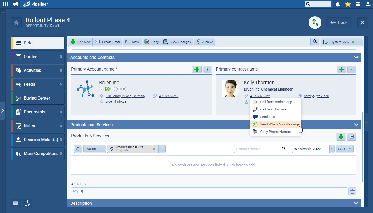The width and height of the screenshot is (373, 213).
Task: Add new primary contact with plus icon
Action: 342,69
